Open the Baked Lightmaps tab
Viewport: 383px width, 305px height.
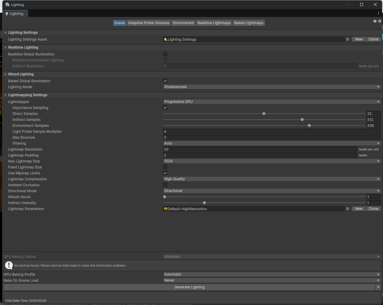coord(248,23)
